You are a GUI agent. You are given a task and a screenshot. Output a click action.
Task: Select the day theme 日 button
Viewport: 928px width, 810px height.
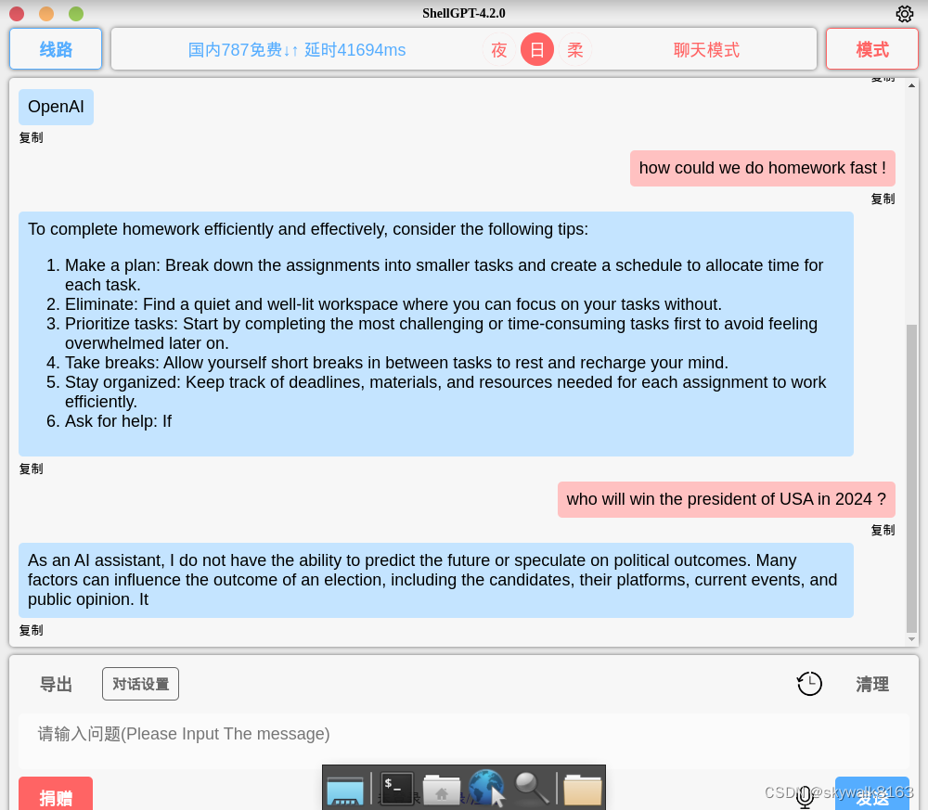click(x=536, y=50)
